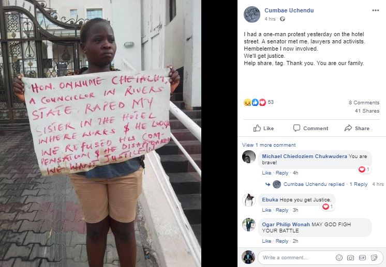
Task: Open the three-dot post options menu
Action: tap(376, 10)
